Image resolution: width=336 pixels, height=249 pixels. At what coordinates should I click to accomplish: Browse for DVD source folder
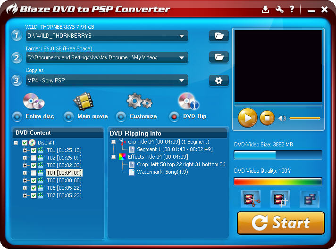click(x=218, y=36)
